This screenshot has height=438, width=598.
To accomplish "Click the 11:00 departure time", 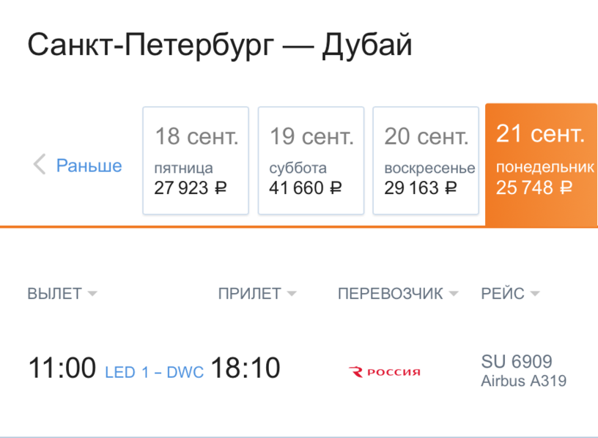I will (62, 368).
